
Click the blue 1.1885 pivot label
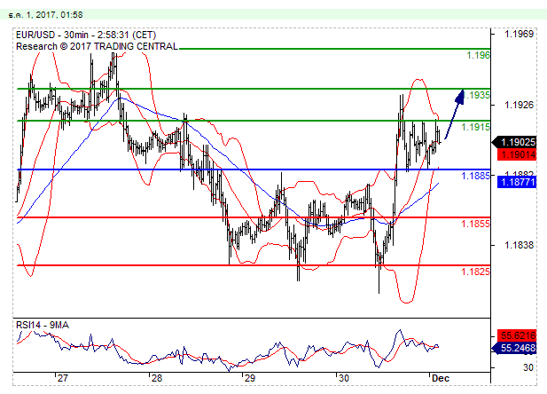(x=476, y=176)
